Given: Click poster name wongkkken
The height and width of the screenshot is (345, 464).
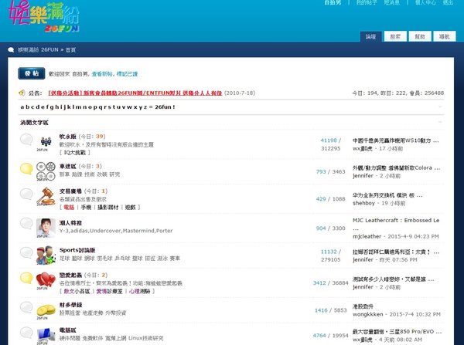Looking at the screenshot, I should [x=368, y=314].
